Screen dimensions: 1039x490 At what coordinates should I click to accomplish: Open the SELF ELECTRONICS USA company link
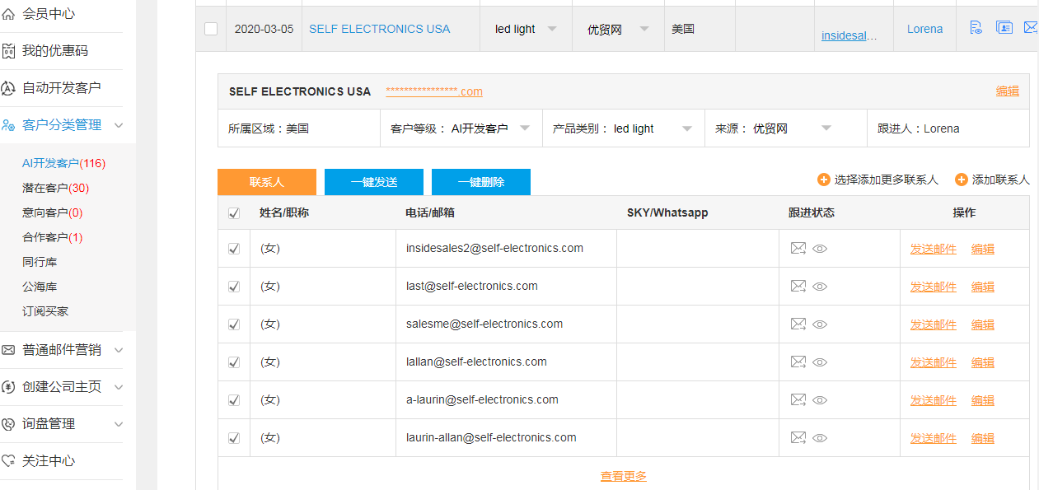pos(380,29)
